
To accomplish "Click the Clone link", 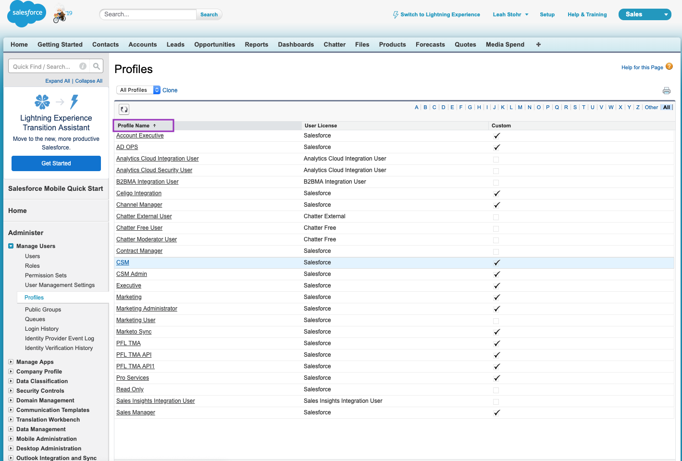I will coord(170,90).
